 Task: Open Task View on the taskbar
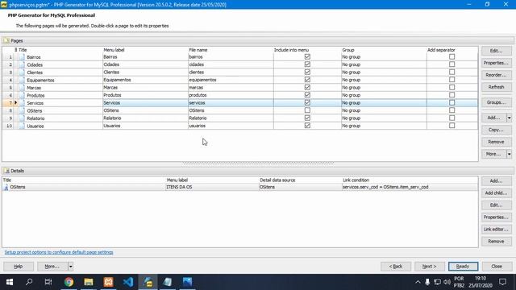48,282
